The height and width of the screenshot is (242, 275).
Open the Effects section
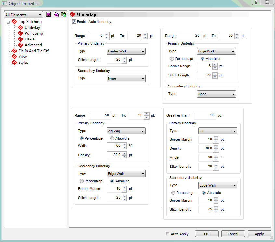30,39
